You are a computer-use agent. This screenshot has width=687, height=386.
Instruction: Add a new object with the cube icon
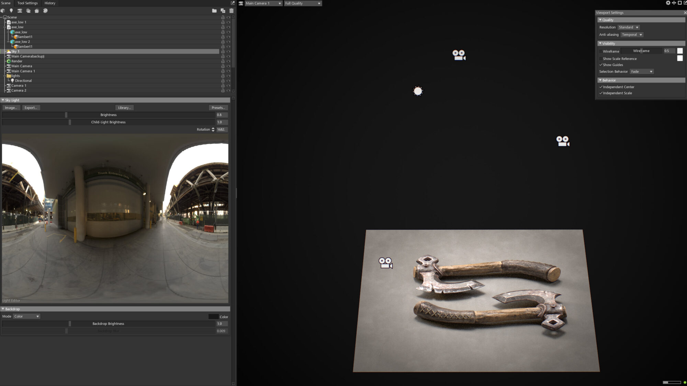[3, 11]
